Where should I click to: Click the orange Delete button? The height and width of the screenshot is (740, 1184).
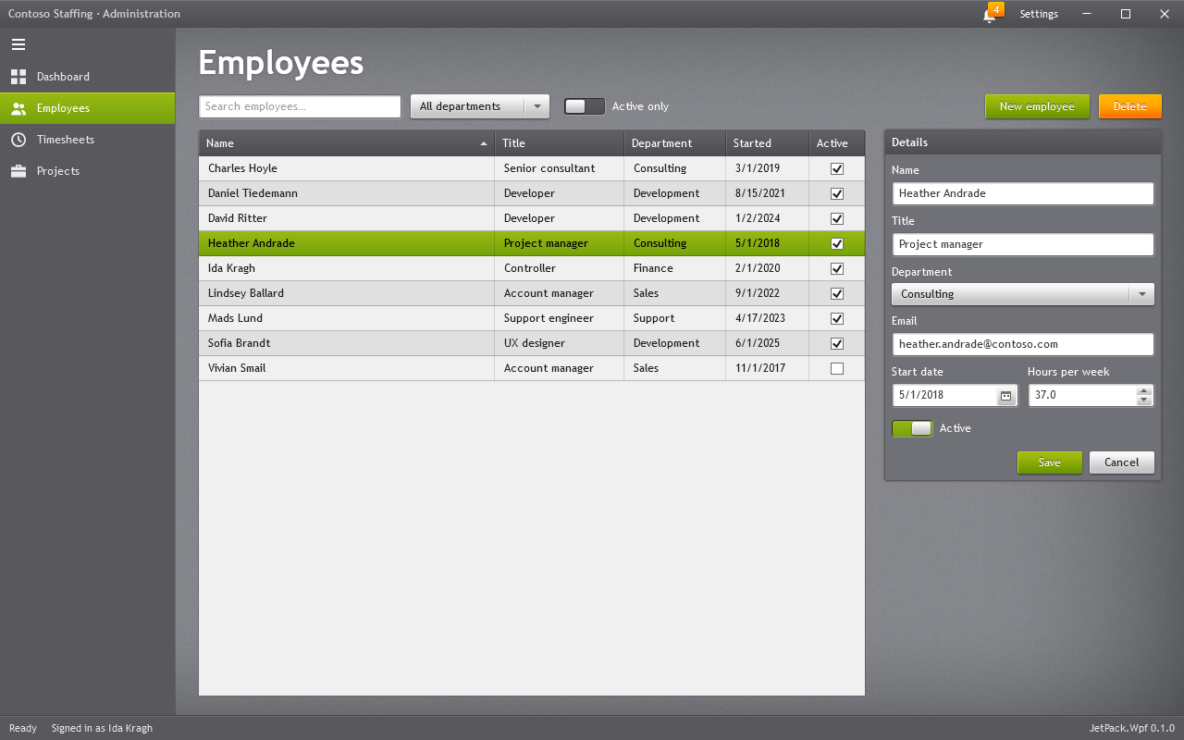click(1129, 106)
